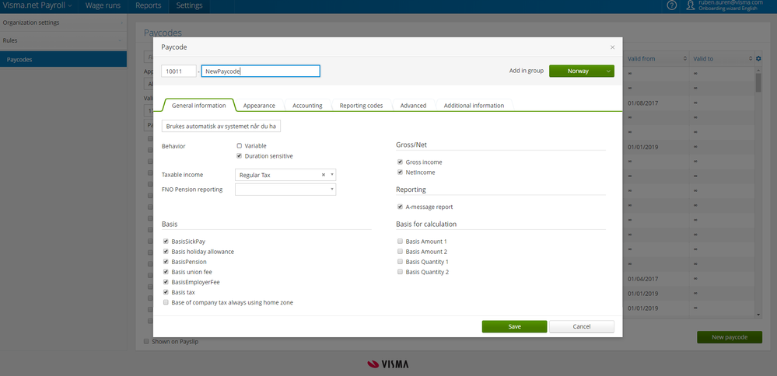777x376 pixels.
Task: Open table column settings gear icon
Action: click(758, 58)
